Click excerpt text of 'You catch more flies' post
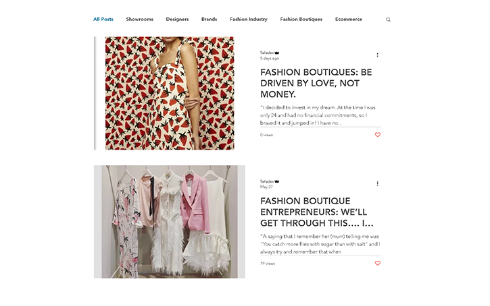This screenshot has width=490, height=306. tap(320, 244)
